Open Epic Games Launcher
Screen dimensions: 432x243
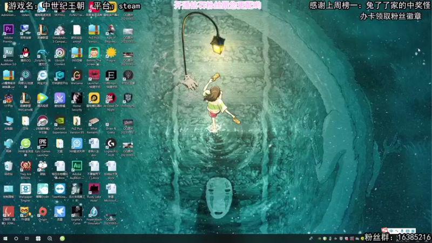point(43,144)
